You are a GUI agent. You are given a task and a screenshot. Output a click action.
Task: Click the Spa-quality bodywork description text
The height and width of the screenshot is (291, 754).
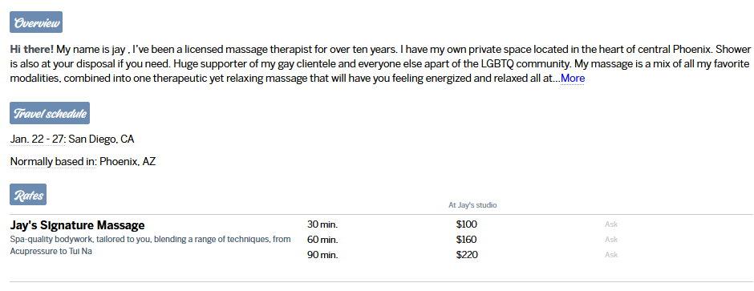click(150, 245)
